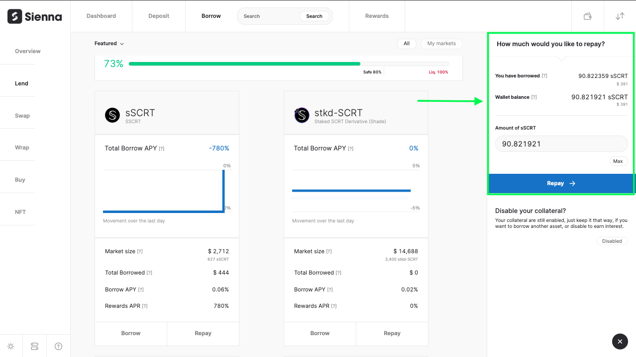Click the 90.822359 sSCRT borrowed value
The width and height of the screenshot is (636, 357).
tap(603, 76)
